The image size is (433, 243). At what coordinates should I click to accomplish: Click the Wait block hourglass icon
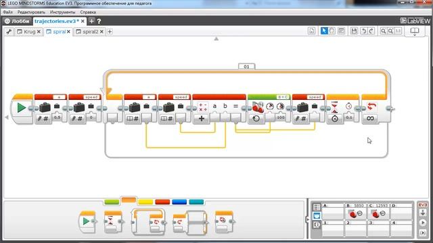tap(334, 107)
